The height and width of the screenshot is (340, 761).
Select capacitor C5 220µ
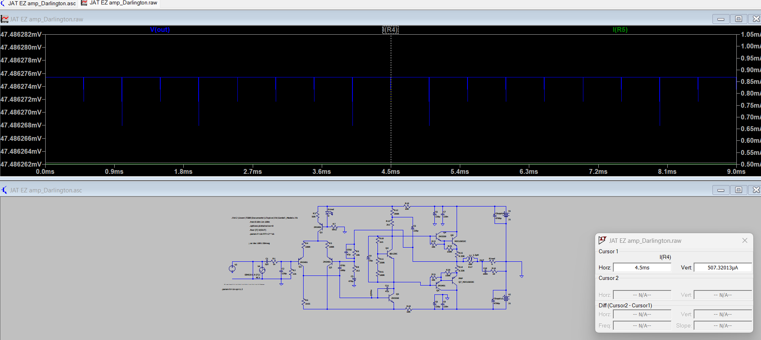(413, 228)
